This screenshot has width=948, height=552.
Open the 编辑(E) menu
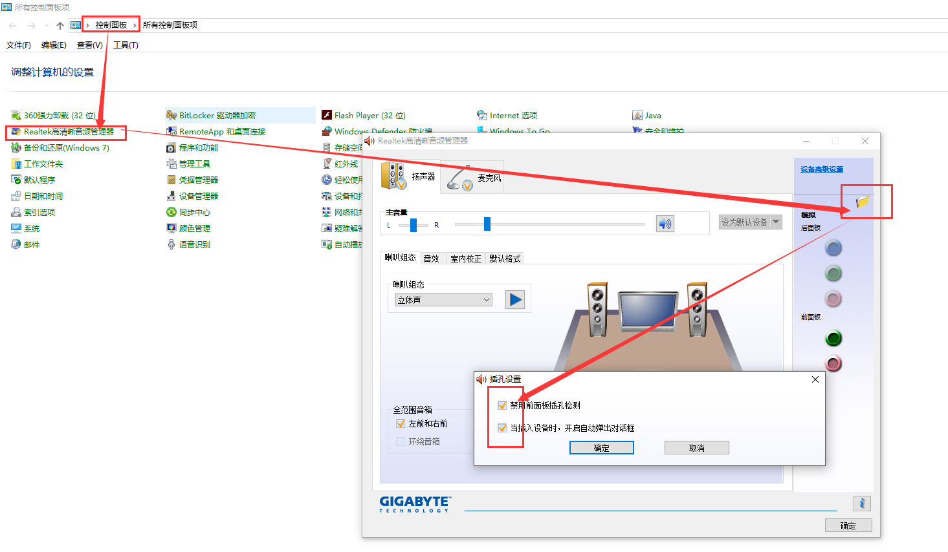click(54, 45)
